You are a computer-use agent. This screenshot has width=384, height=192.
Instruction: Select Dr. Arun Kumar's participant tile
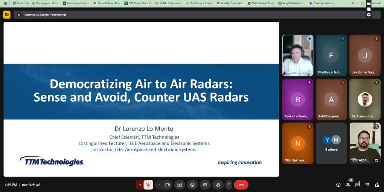tap(365, 99)
